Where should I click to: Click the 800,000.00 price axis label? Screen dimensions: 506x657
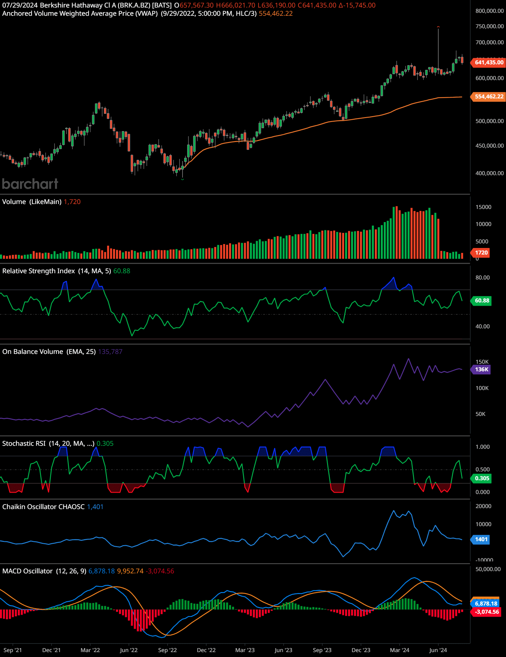pyautogui.click(x=490, y=11)
